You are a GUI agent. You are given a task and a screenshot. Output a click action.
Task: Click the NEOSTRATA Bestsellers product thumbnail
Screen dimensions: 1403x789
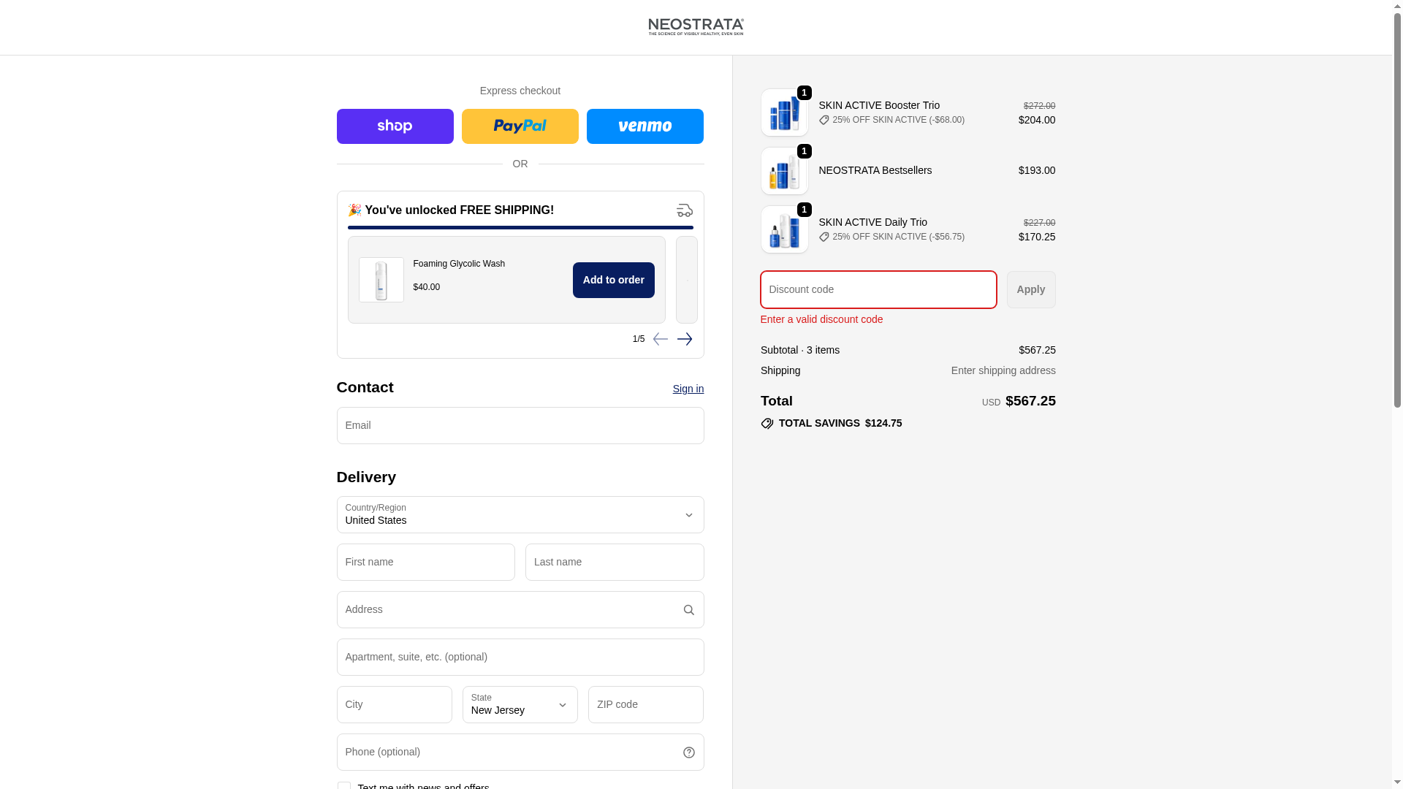coord(784,171)
